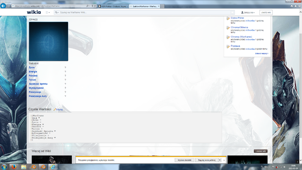Expand the arrow beside Zapytaj mnie później
The width and height of the screenshot is (302, 170).
219,160
